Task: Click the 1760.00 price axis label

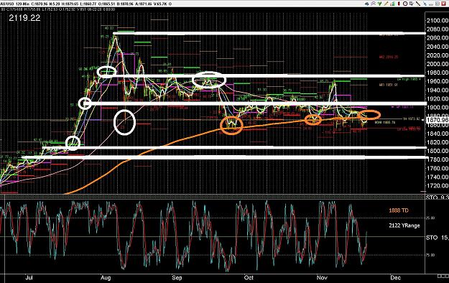Action: pos(438,168)
